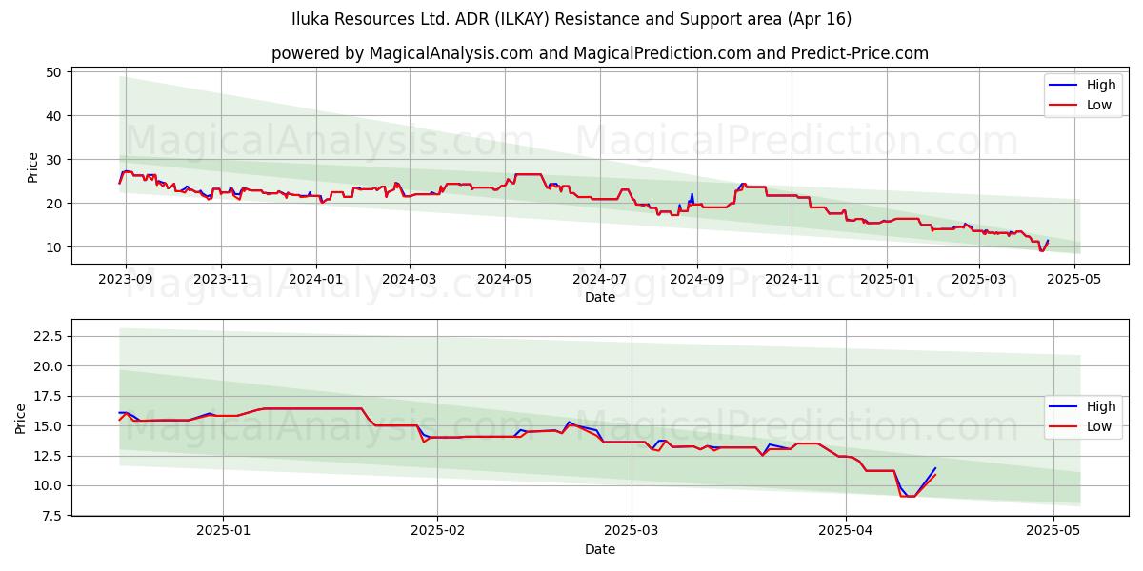This screenshot has width=1143, height=571.
Task: Click the 'powered by MagicalAnalysis.com' subtitle line
Action: click(600, 53)
